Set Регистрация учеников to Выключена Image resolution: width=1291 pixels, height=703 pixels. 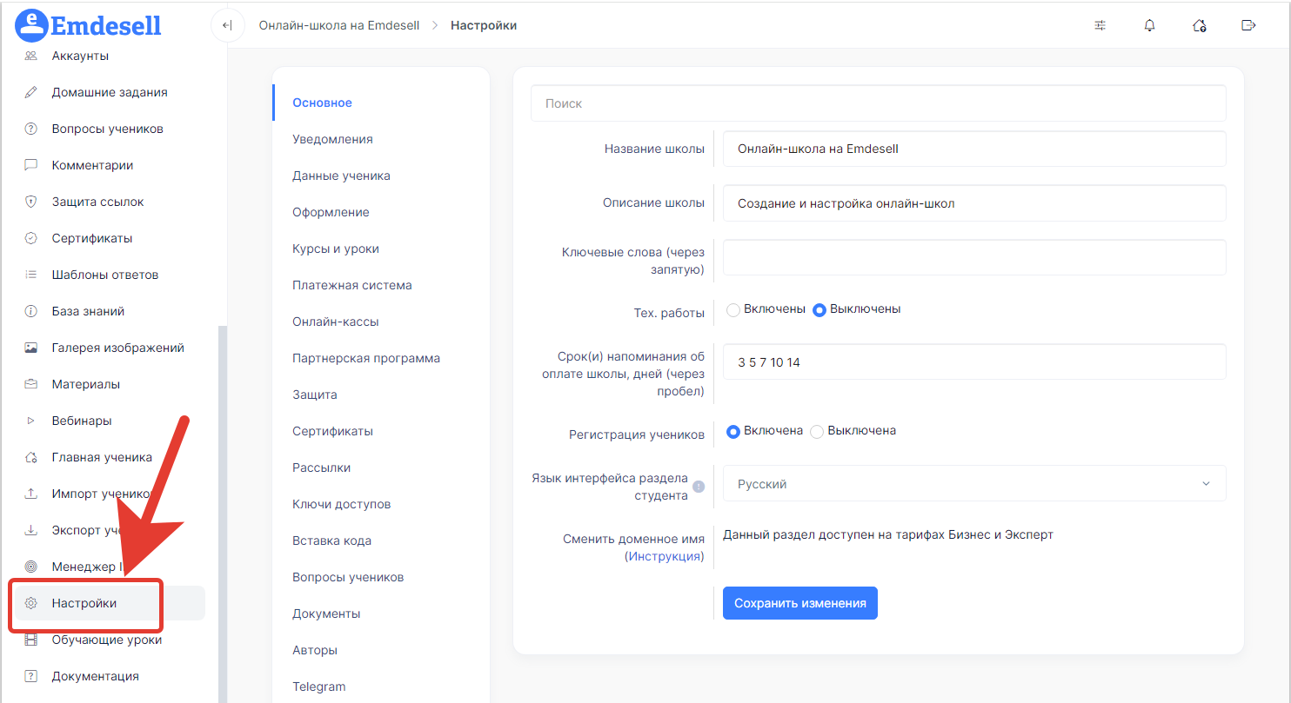click(x=817, y=431)
